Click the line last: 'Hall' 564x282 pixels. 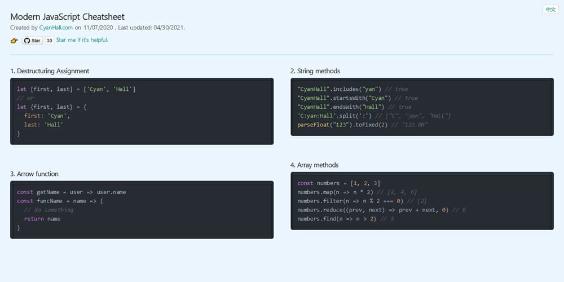coord(43,125)
